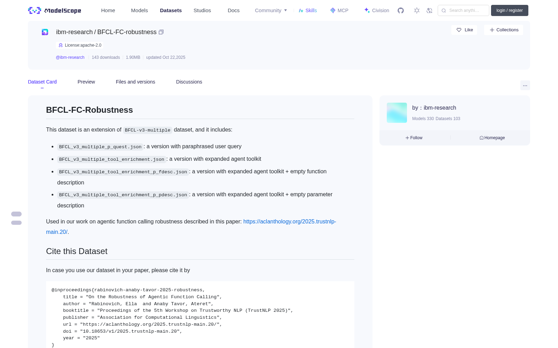This screenshot has width=558, height=348.
Task: Switch to Files and versions tab
Action: tap(135, 82)
